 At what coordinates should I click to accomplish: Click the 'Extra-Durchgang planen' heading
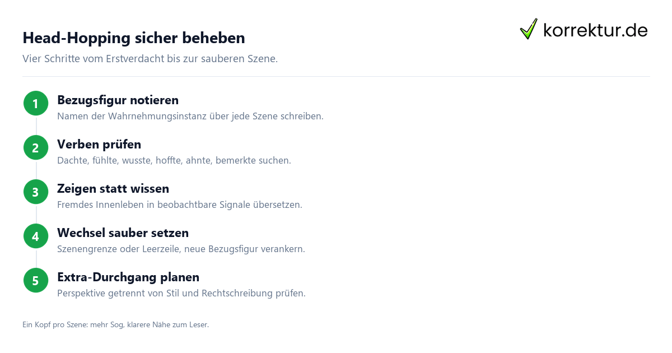click(128, 277)
